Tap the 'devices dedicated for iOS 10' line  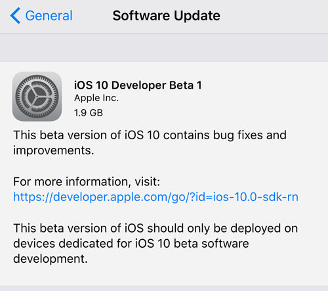pyautogui.click(x=92, y=243)
